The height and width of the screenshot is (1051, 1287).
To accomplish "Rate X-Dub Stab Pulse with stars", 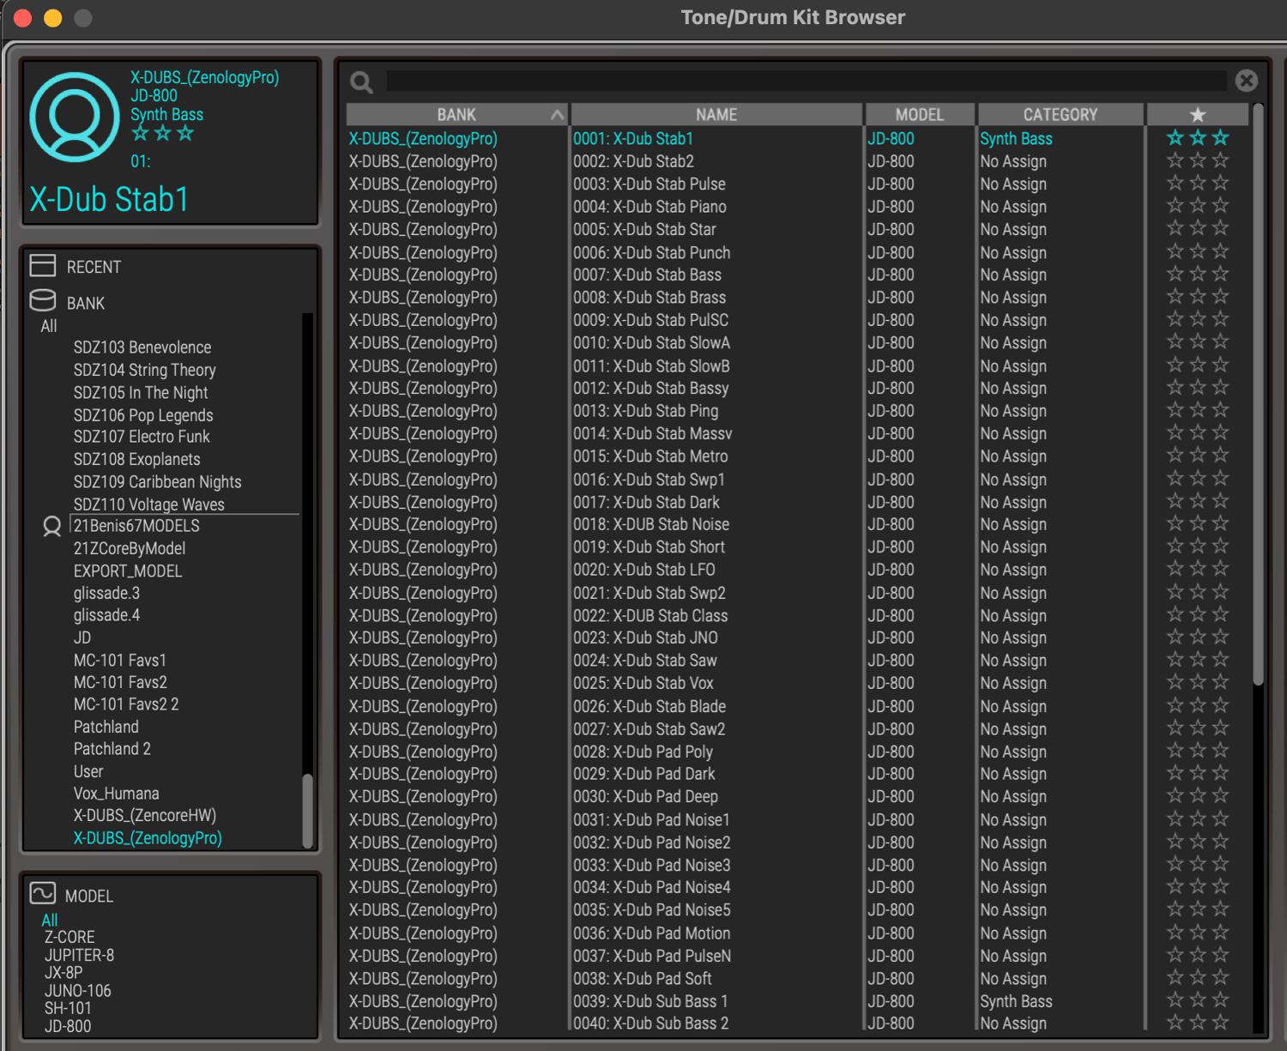I will [x=1198, y=183].
